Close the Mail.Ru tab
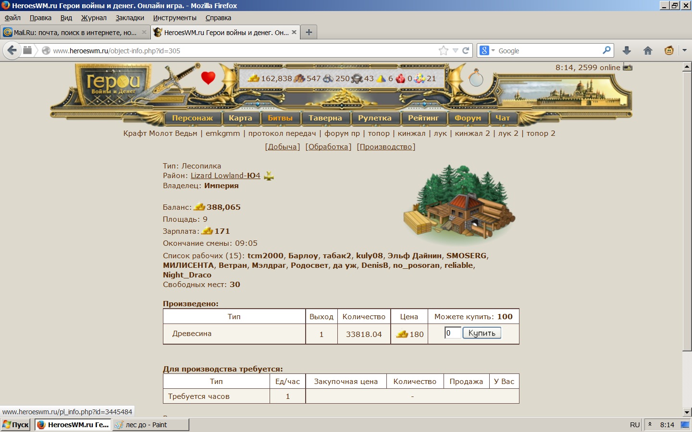 [x=144, y=32]
